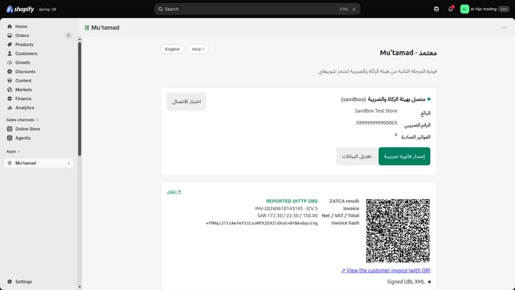Viewport: 515px width, 290px height.
Task: Click the Agentic channel icon
Action: point(10,138)
